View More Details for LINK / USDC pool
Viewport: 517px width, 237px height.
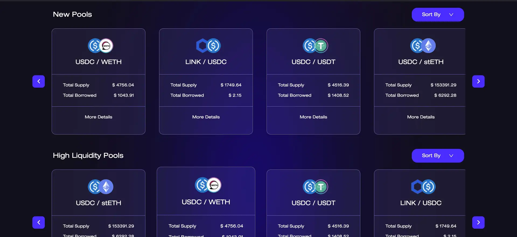[206, 117]
